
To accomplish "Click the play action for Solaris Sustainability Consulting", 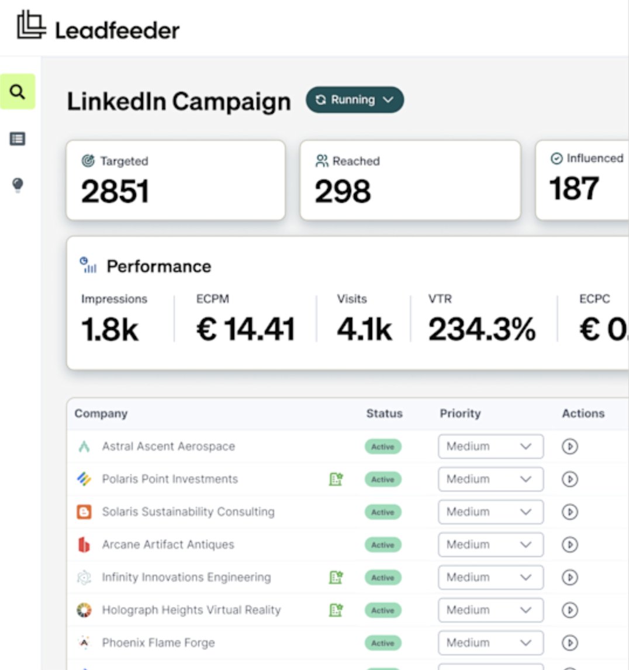I will [x=569, y=512].
